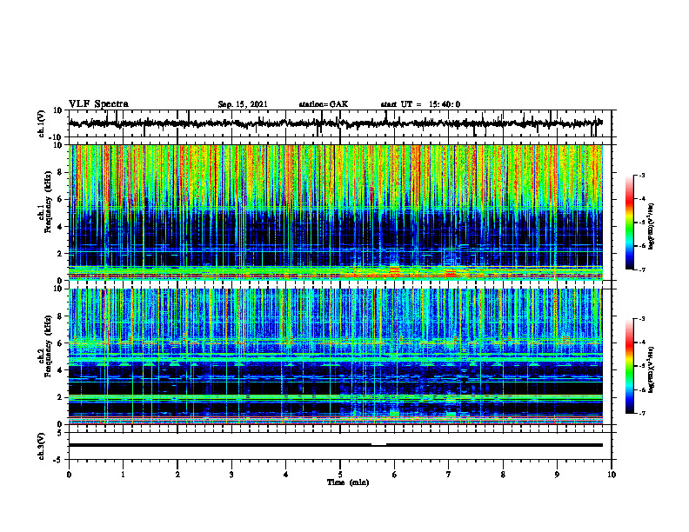Click the '4' kHz tick on ch.2 spectrogram
Viewport: 689px width, 532px height.
[60, 370]
